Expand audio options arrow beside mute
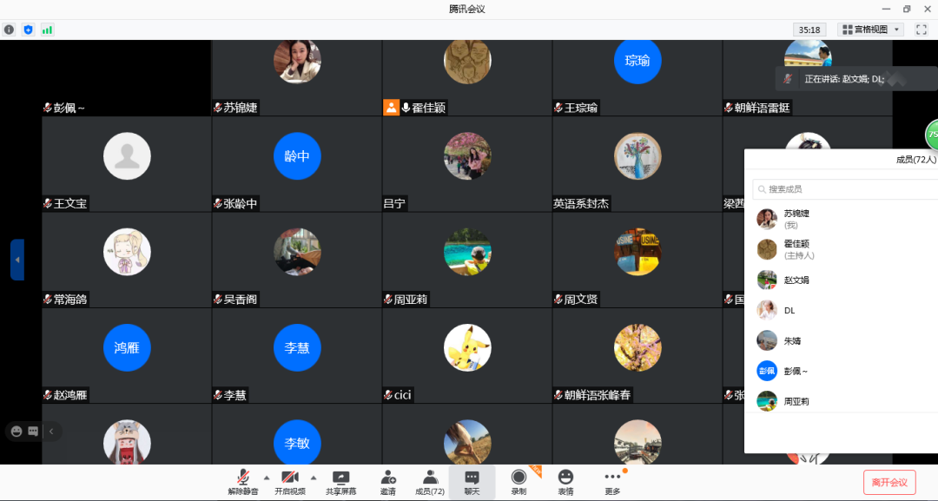Image resolution: width=938 pixels, height=501 pixels. click(267, 478)
